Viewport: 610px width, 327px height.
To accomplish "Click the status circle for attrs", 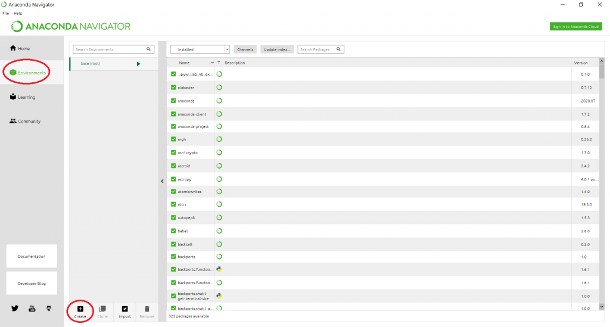I will pyautogui.click(x=219, y=204).
